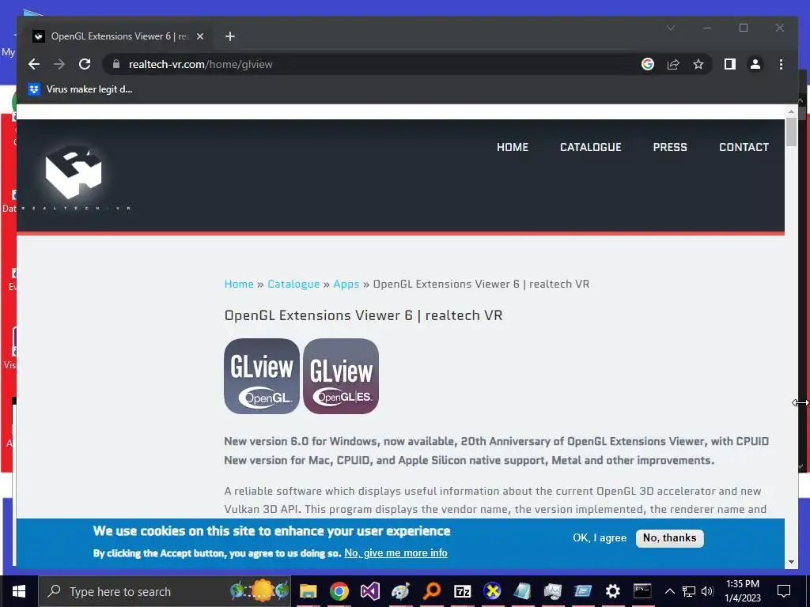Click the page heading OpenGL Extensions Viewer 6
This screenshot has width=810, height=607.
click(x=363, y=315)
